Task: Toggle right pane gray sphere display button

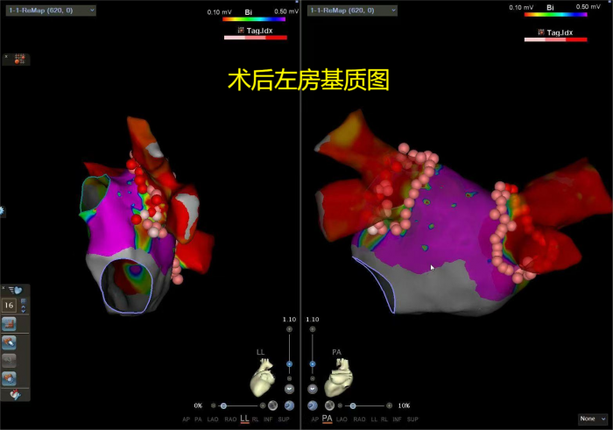Action: click(329, 405)
